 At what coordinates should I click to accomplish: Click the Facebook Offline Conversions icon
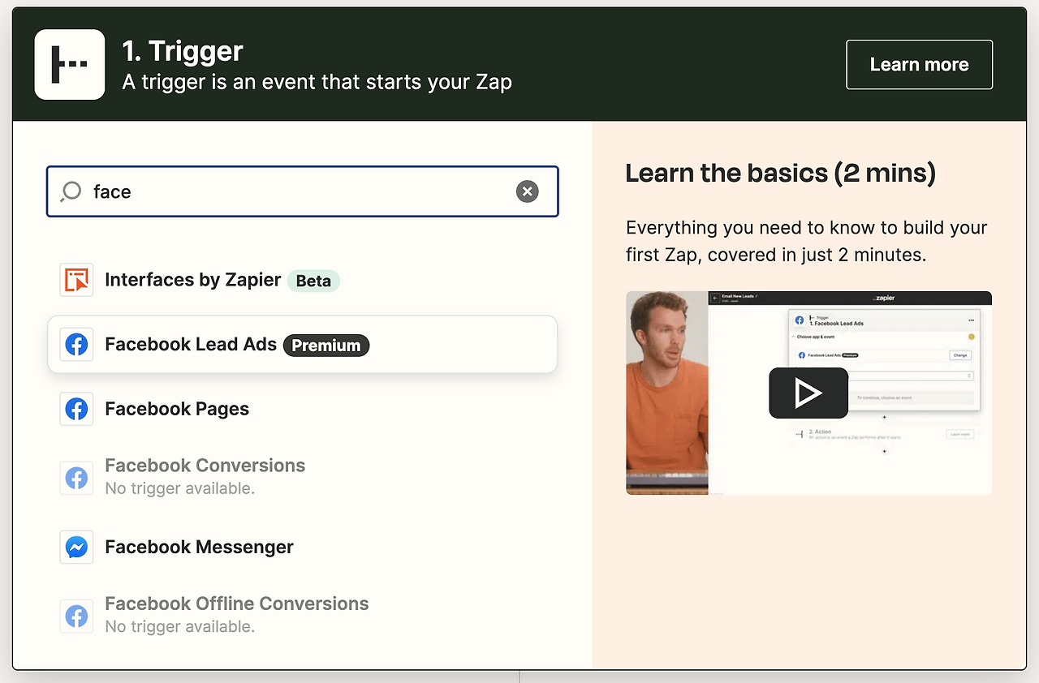tap(76, 616)
